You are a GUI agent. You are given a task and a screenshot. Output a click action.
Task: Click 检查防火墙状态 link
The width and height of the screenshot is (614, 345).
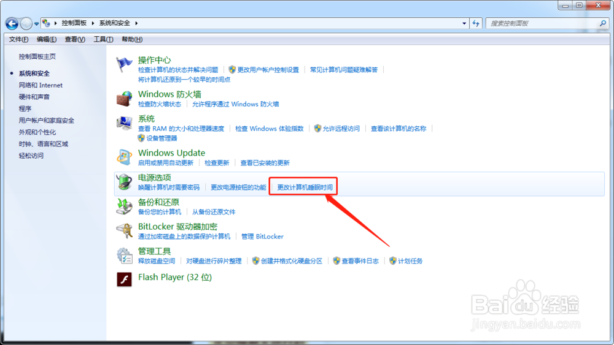tap(160, 104)
